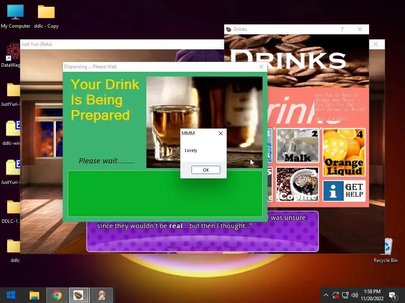Image resolution: width=405 pixels, height=303 pixels.
Task: Click the question mark in Drinks title bar
Action: click(x=342, y=29)
